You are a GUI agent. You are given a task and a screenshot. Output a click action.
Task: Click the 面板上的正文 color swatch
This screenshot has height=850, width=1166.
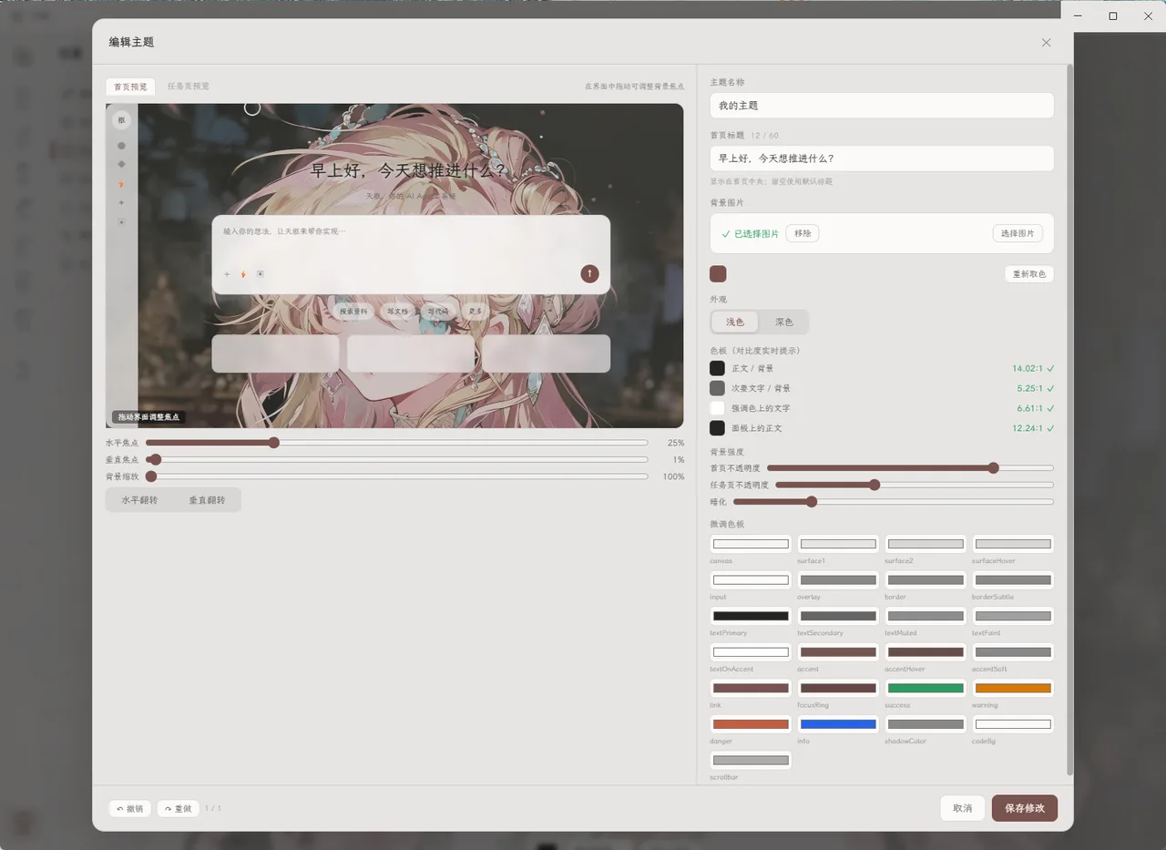(x=718, y=428)
